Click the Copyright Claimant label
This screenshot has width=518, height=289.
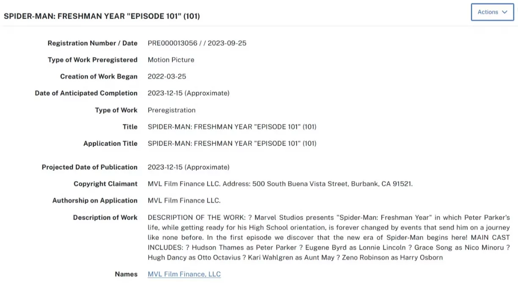(105, 184)
